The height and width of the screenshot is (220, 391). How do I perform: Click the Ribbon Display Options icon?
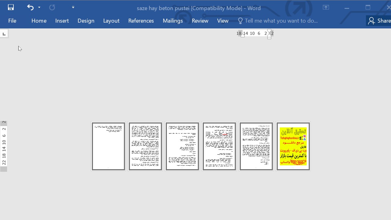(326, 8)
